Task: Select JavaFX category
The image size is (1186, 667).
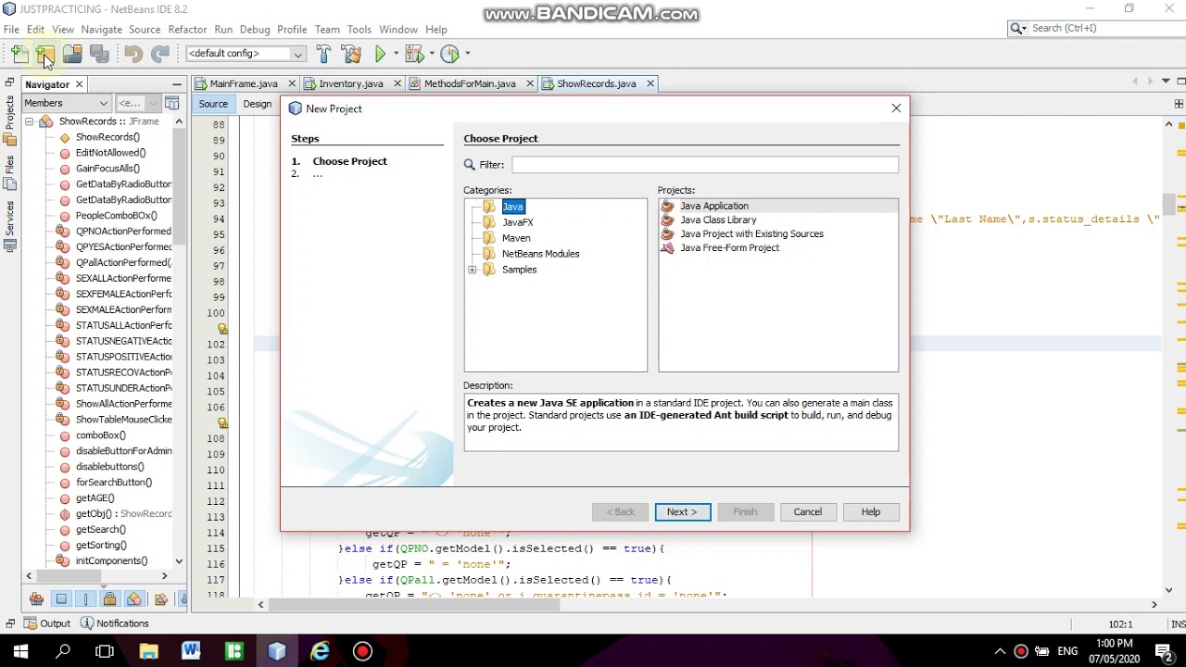Action: 517,222
